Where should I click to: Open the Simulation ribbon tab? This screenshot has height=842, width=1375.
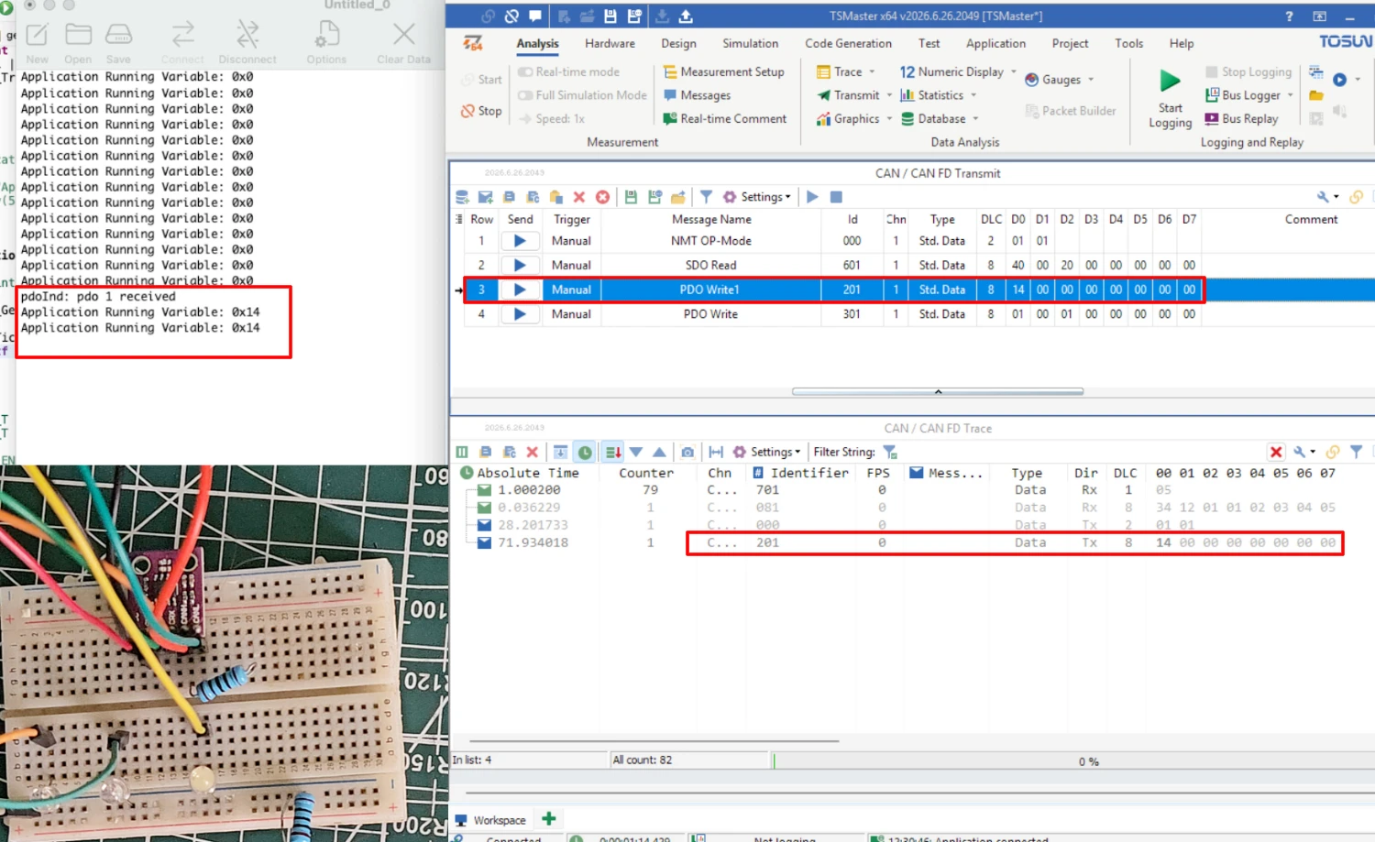click(750, 43)
